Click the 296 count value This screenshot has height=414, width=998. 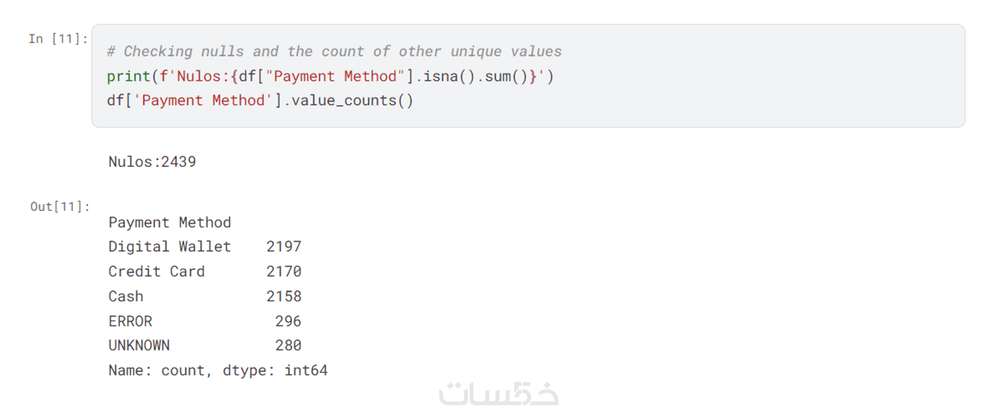[288, 321]
